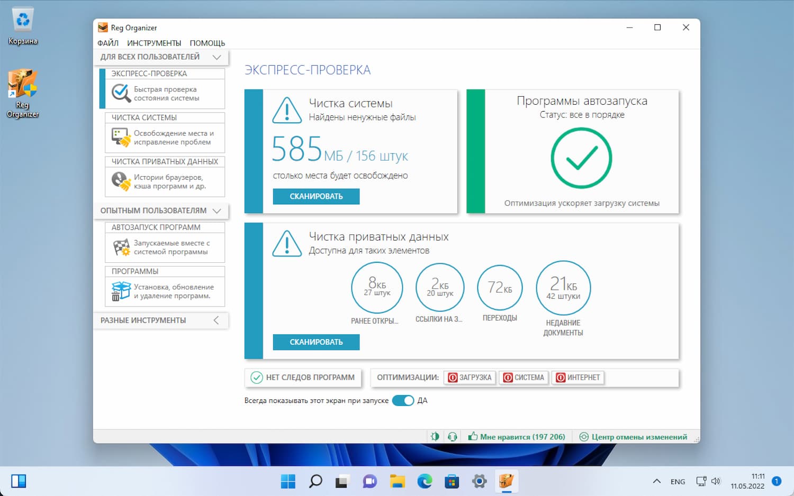Click the НЕТ СЛЕДОВ ПРОГРАММ button
Screen dimensions: 794x496
[303, 378]
